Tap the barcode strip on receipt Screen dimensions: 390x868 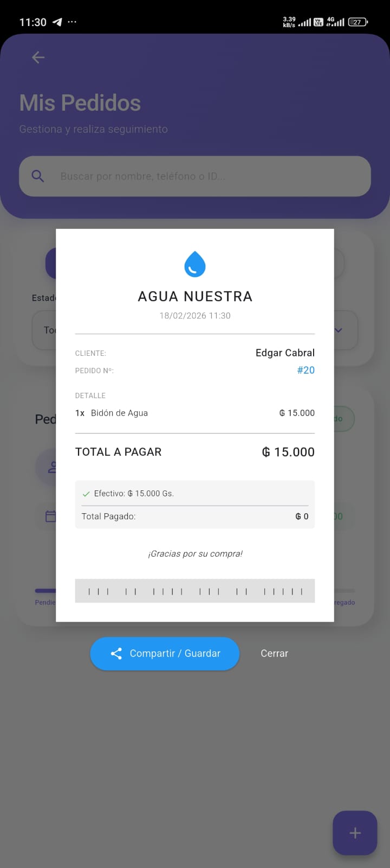[195, 591]
